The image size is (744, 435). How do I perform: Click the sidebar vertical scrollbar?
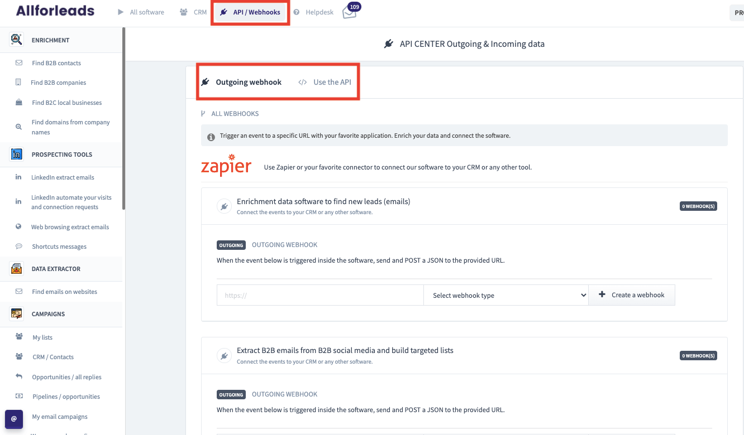click(123, 119)
